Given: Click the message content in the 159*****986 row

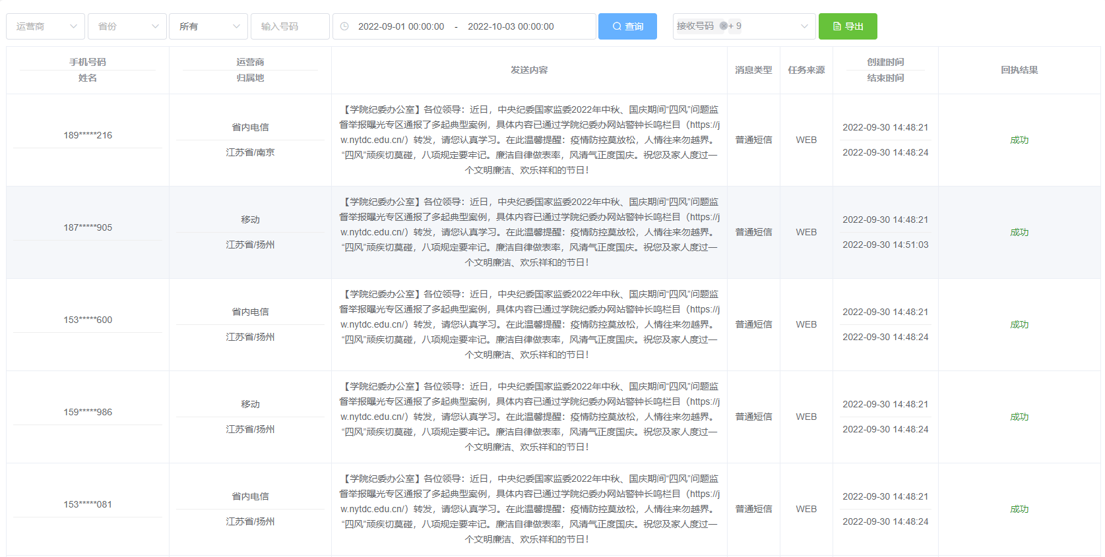Looking at the screenshot, I should tap(529, 417).
